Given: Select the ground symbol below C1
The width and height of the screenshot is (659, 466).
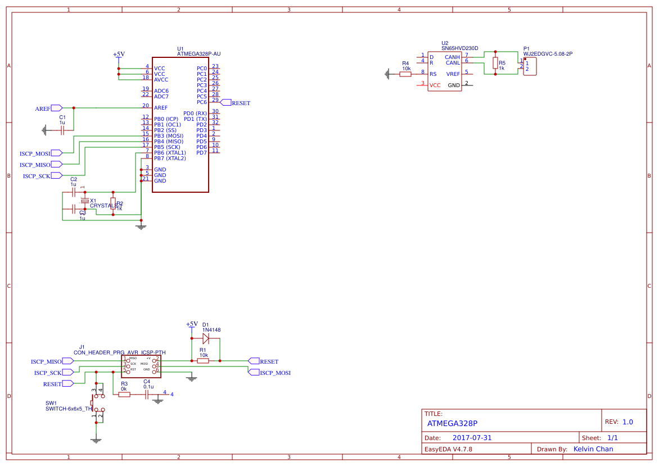Looking at the screenshot, I should 45,130.
